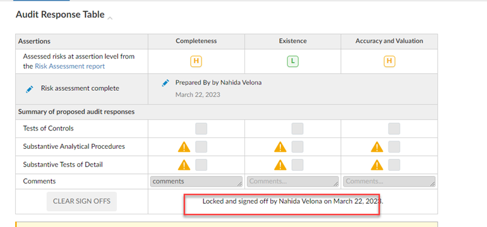This screenshot has height=227, width=487.
Task: Toggle Substantive Analytical Procedures checkbox under Existence
Action: click(x=298, y=147)
